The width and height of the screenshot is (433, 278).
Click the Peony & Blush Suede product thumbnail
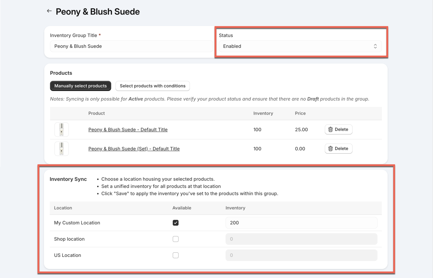[x=61, y=129]
